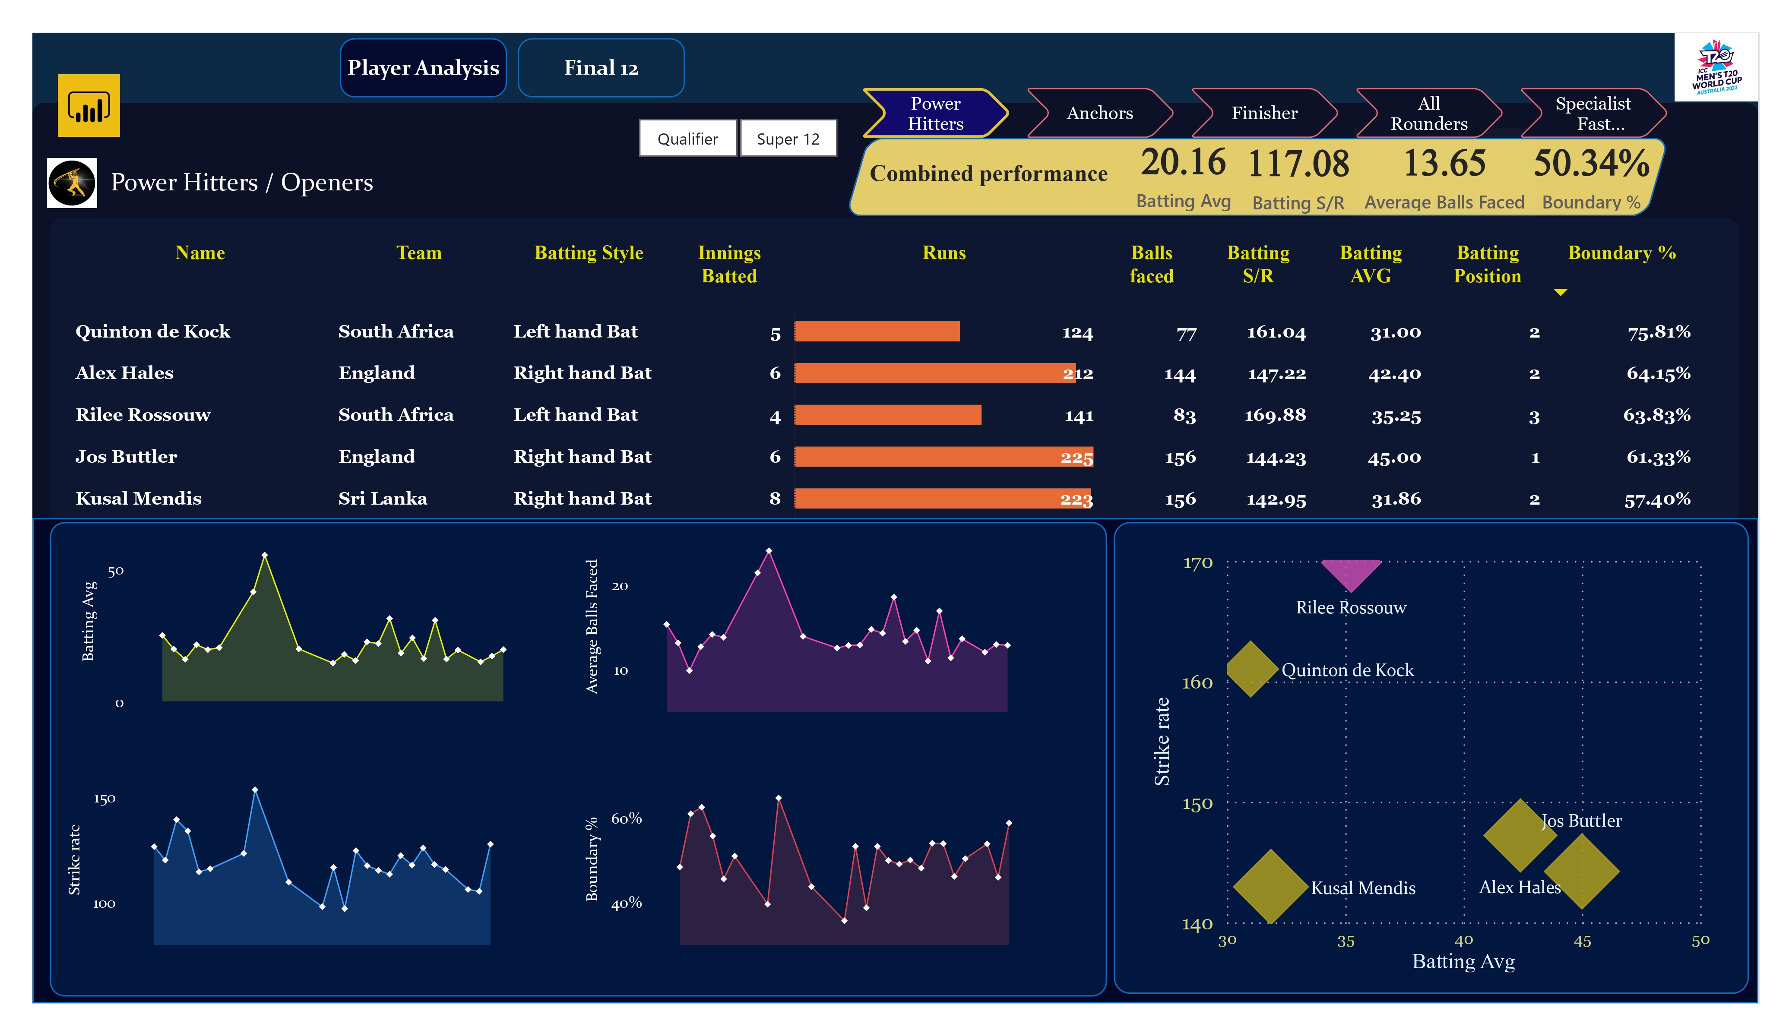Click Quinton de Kock's diamond scatter marker

point(1251,668)
